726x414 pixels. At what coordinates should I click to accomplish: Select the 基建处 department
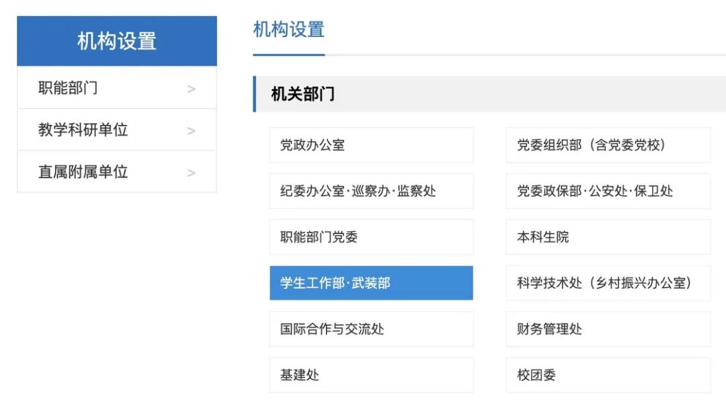[x=371, y=375]
